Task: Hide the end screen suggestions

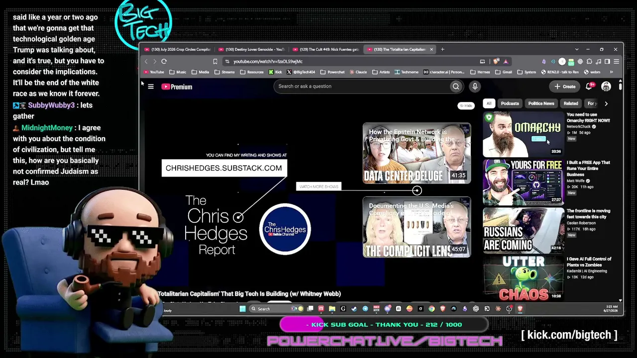Action: pyautogui.click(x=466, y=105)
